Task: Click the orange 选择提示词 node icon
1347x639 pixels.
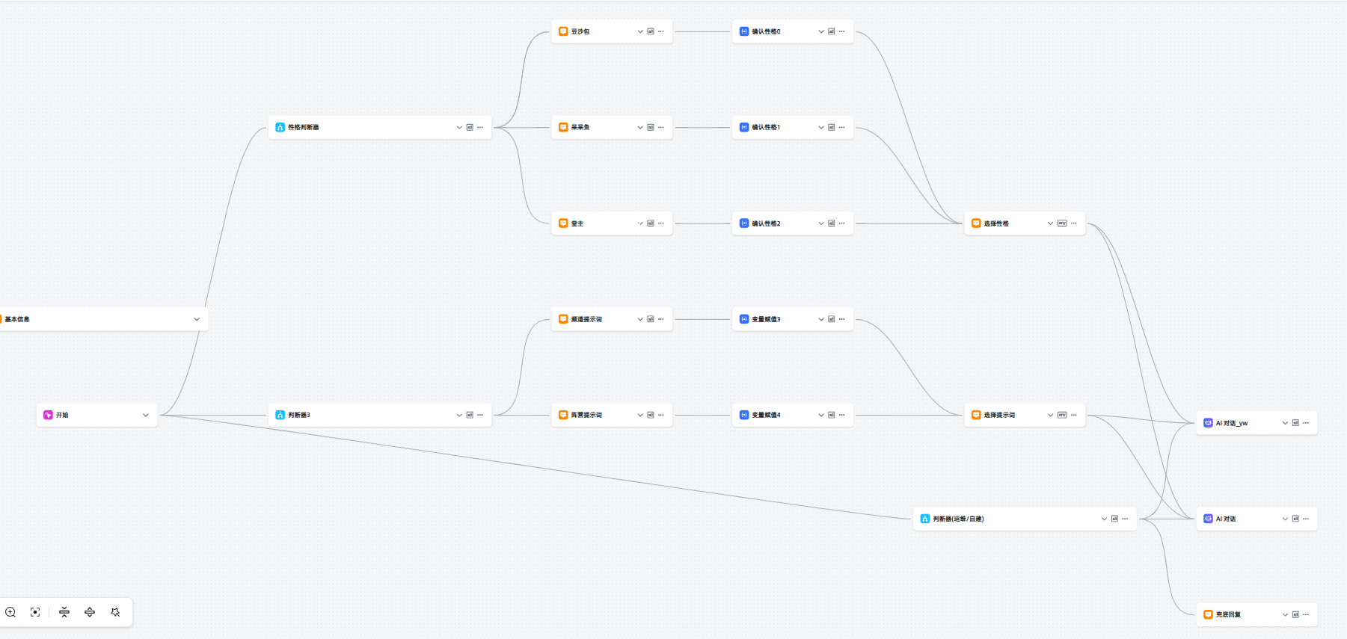Action: click(976, 415)
